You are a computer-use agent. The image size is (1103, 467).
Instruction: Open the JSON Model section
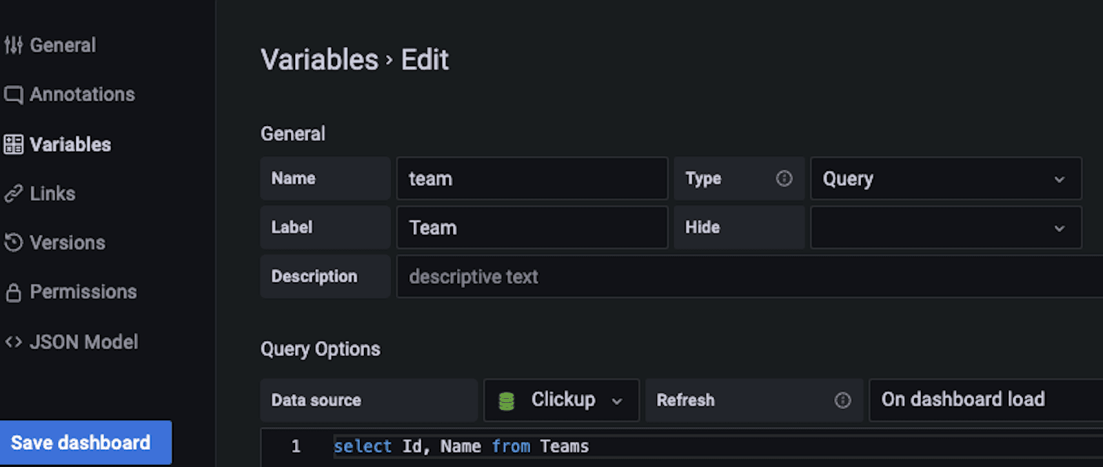83,342
